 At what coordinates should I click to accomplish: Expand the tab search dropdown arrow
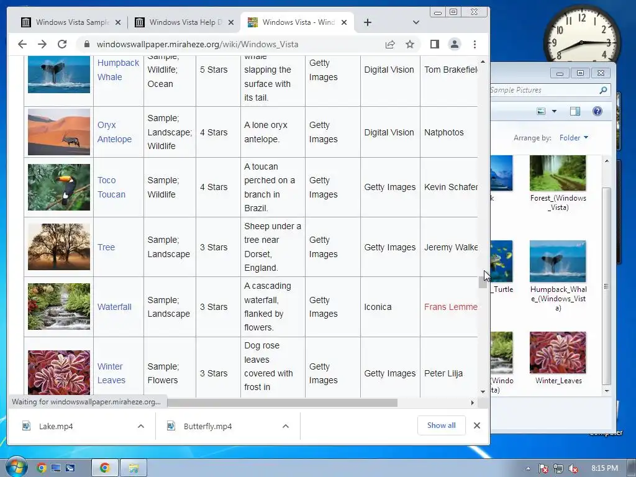tap(416, 22)
